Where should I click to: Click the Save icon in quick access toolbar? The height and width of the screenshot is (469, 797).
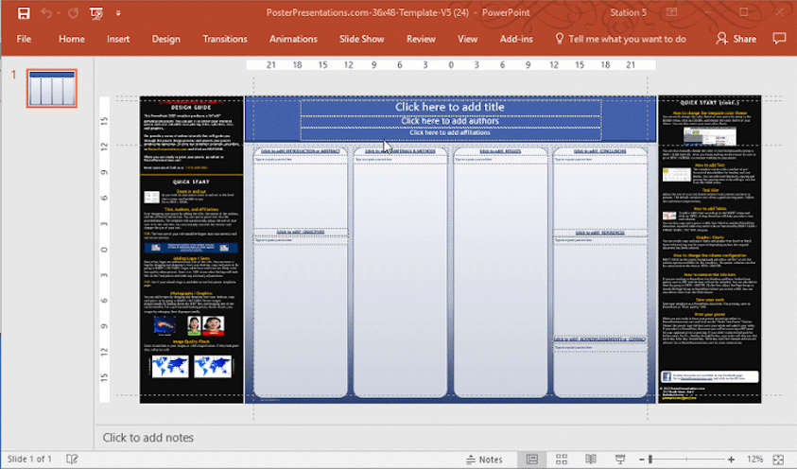(24, 13)
